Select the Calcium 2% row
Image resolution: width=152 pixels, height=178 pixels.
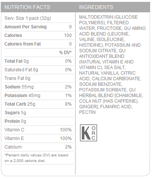[39, 147]
